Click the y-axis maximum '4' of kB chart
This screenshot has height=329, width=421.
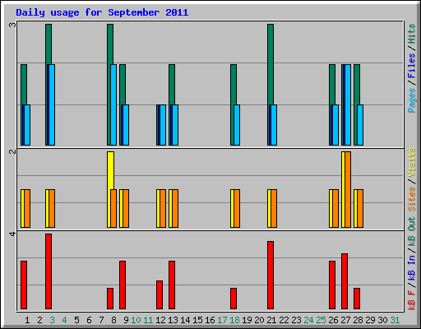(12, 234)
